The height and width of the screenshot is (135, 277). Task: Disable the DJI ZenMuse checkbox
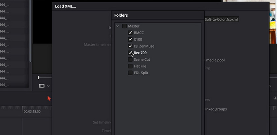(x=130, y=46)
